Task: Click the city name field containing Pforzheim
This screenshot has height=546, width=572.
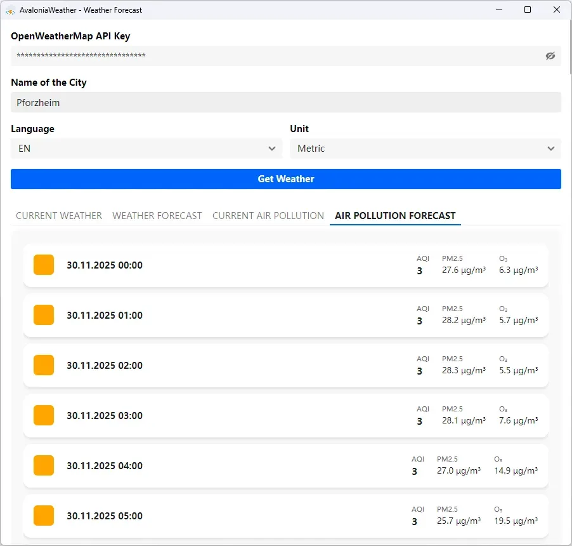Action: pyautogui.click(x=285, y=102)
